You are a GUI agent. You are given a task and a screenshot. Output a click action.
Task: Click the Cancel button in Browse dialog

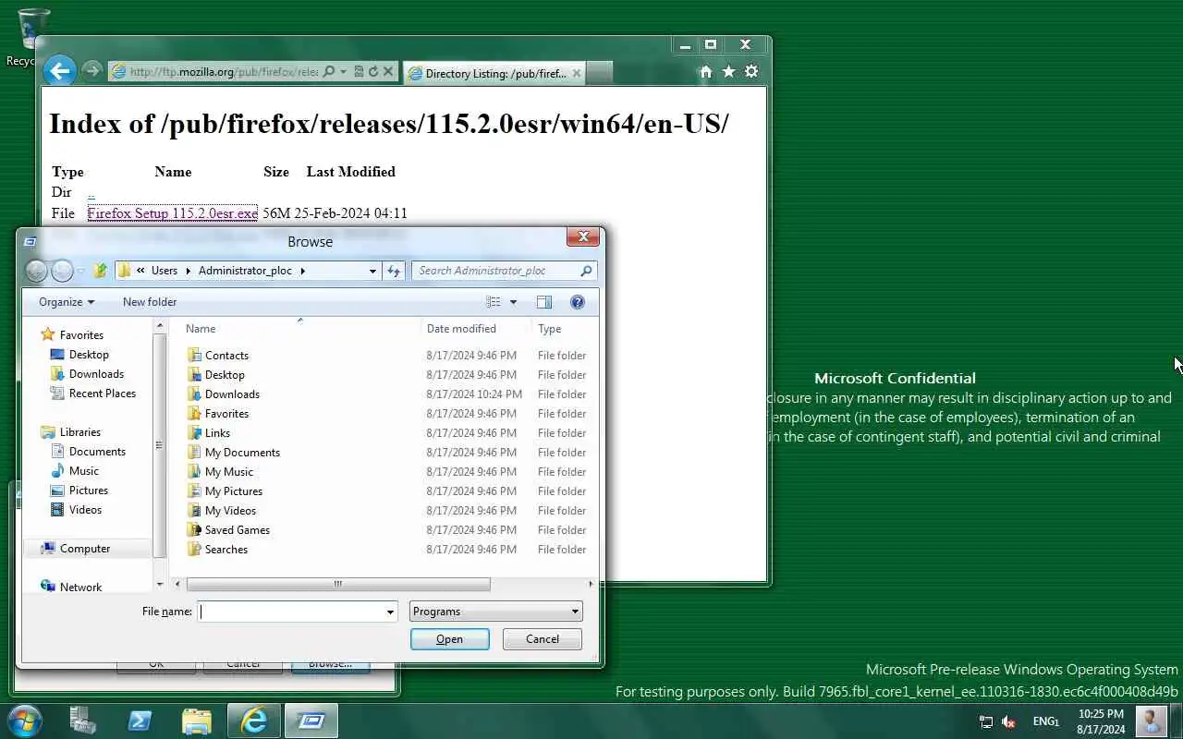[543, 639]
